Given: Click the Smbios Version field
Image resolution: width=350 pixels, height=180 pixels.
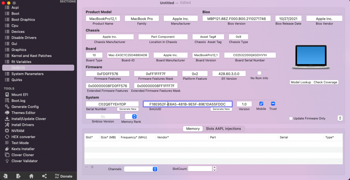Looking at the screenshot, I should 103,116.
